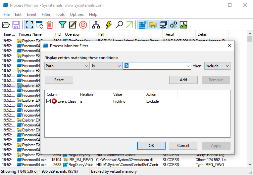The width and height of the screenshot is (253, 175).
Task: Toggle the Capture events icon
Action: pos(29,25)
